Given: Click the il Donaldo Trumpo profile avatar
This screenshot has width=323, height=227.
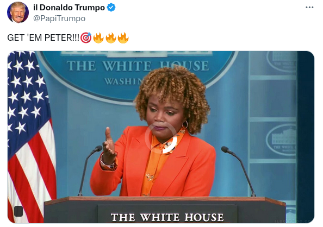Looking at the screenshot, I should pos(18,12).
